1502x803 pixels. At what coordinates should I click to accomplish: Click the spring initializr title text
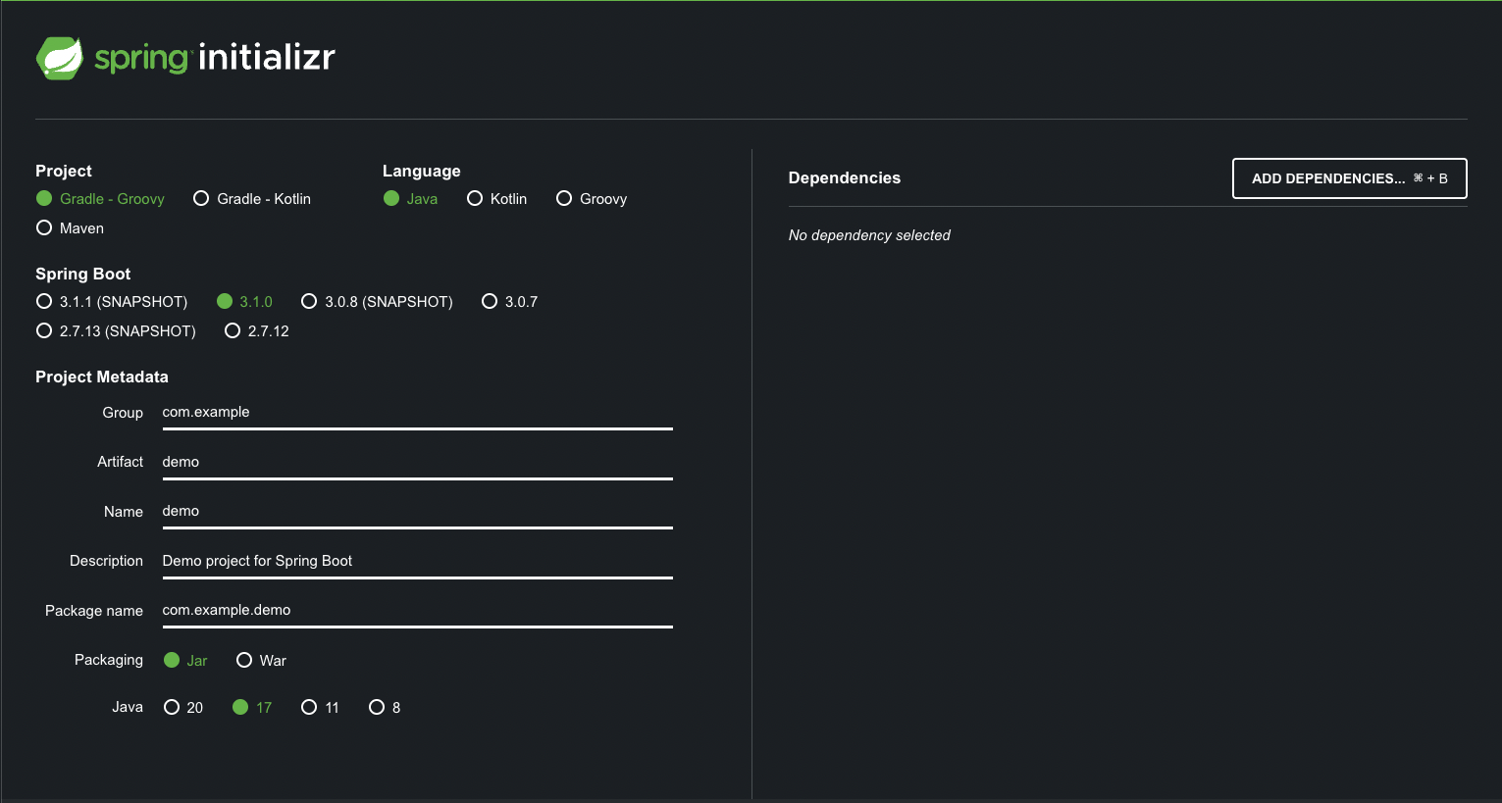(x=215, y=58)
